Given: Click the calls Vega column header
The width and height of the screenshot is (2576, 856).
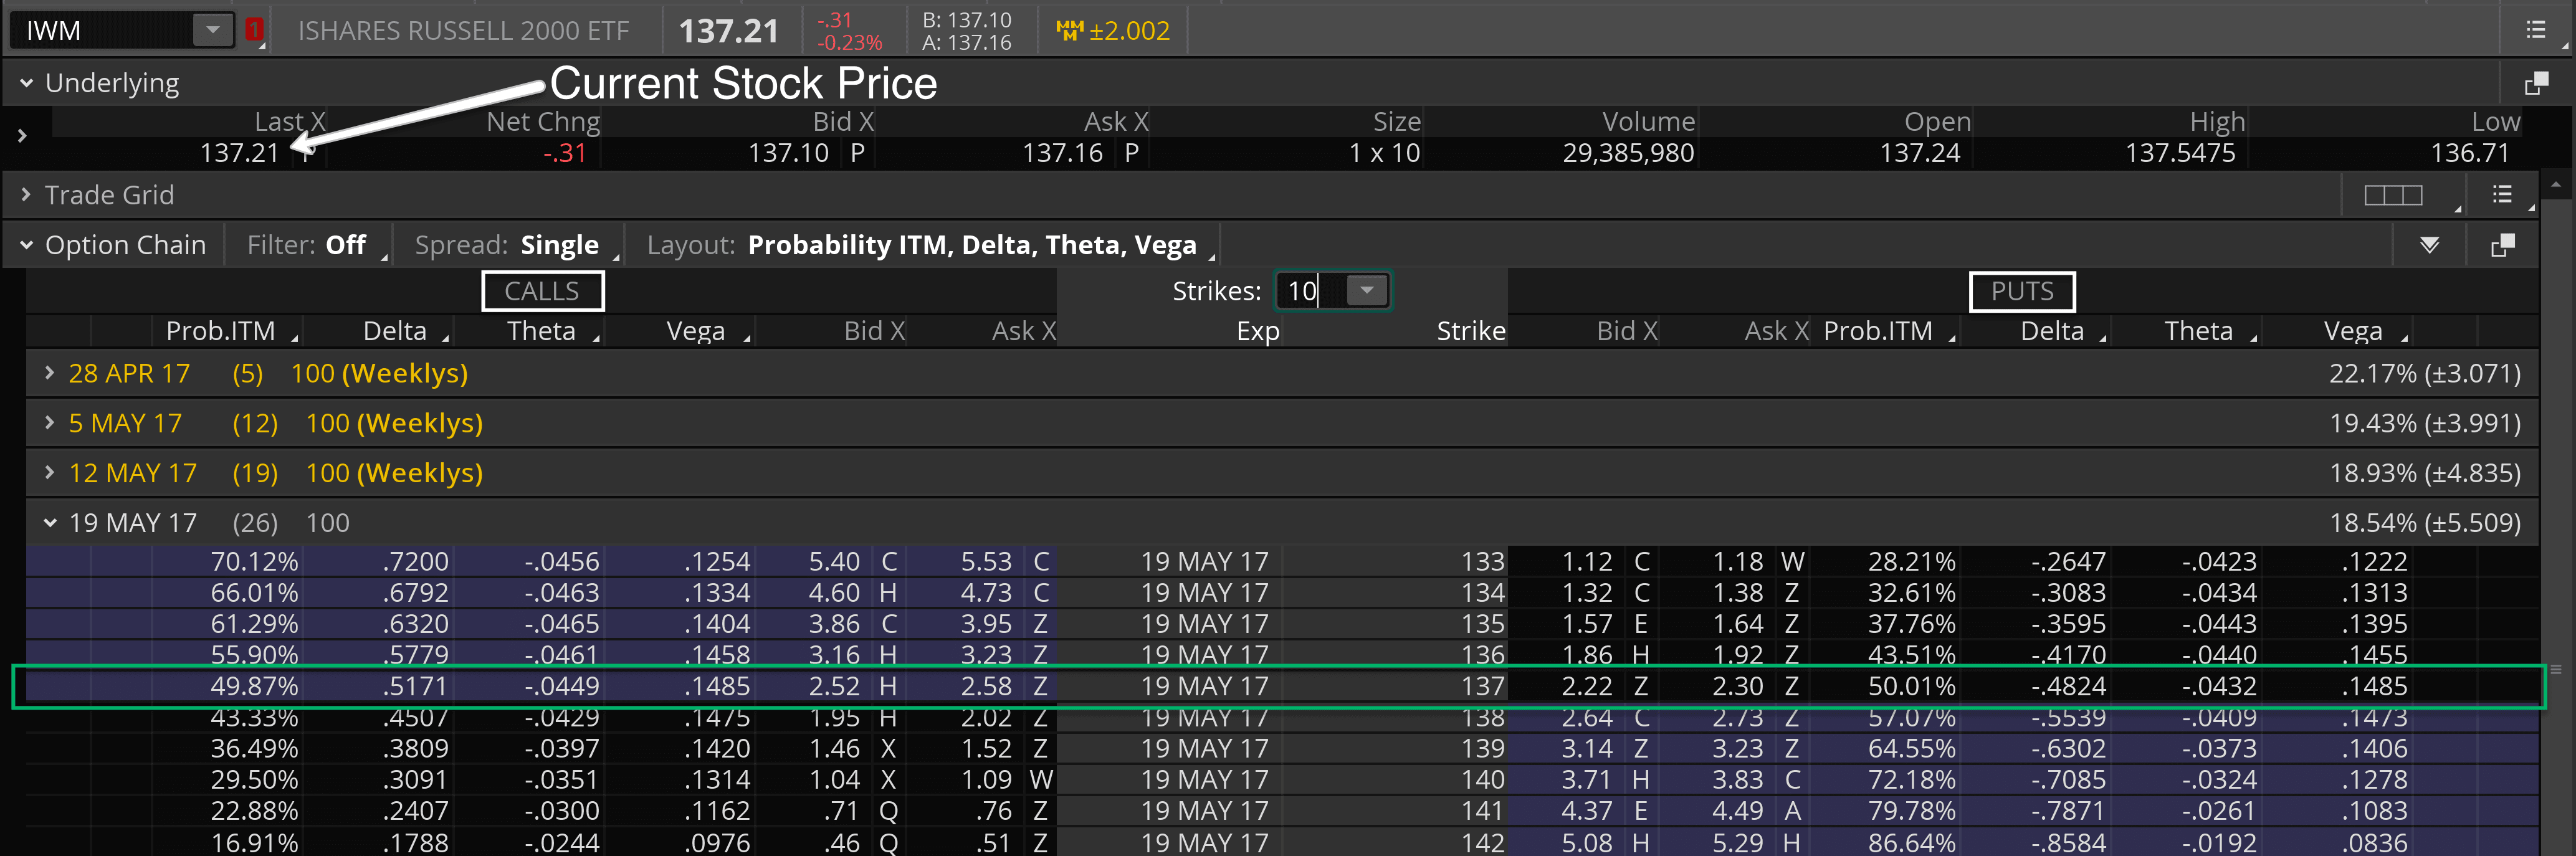Looking at the screenshot, I should point(696,331).
